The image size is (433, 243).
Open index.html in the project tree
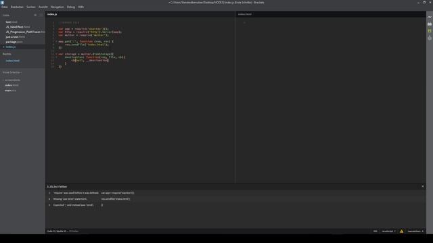tap(12, 86)
